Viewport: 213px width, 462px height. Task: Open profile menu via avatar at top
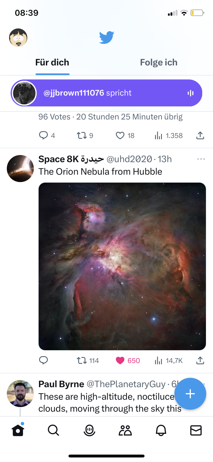click(x=18, y=38)
